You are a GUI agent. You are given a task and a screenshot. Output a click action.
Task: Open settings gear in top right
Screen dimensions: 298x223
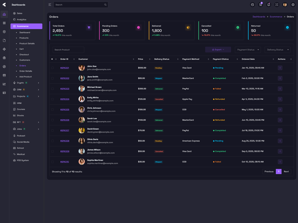tap(293, 5)
